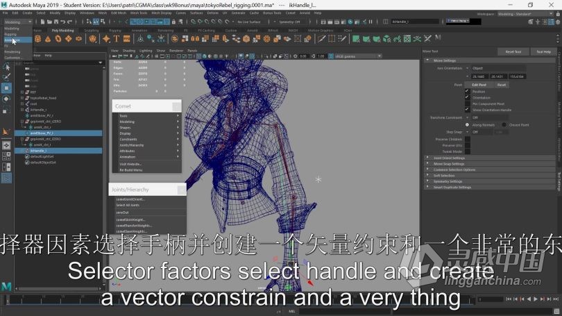The height and width of the screenshot is (316, 562).
Task: Enable Pin Component Pivot checkbox
Action: click(x=467, y=103)
